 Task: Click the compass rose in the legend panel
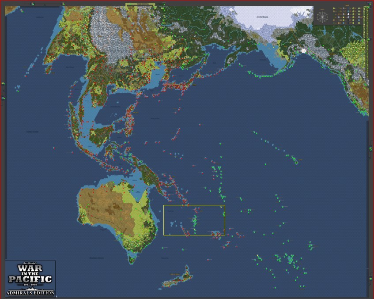[322, 17]
